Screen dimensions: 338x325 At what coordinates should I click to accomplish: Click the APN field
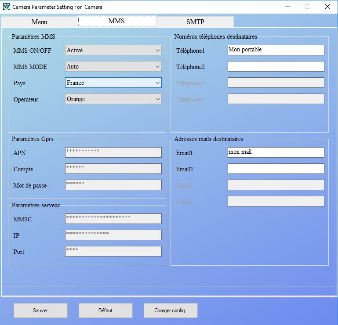(113, 152)
